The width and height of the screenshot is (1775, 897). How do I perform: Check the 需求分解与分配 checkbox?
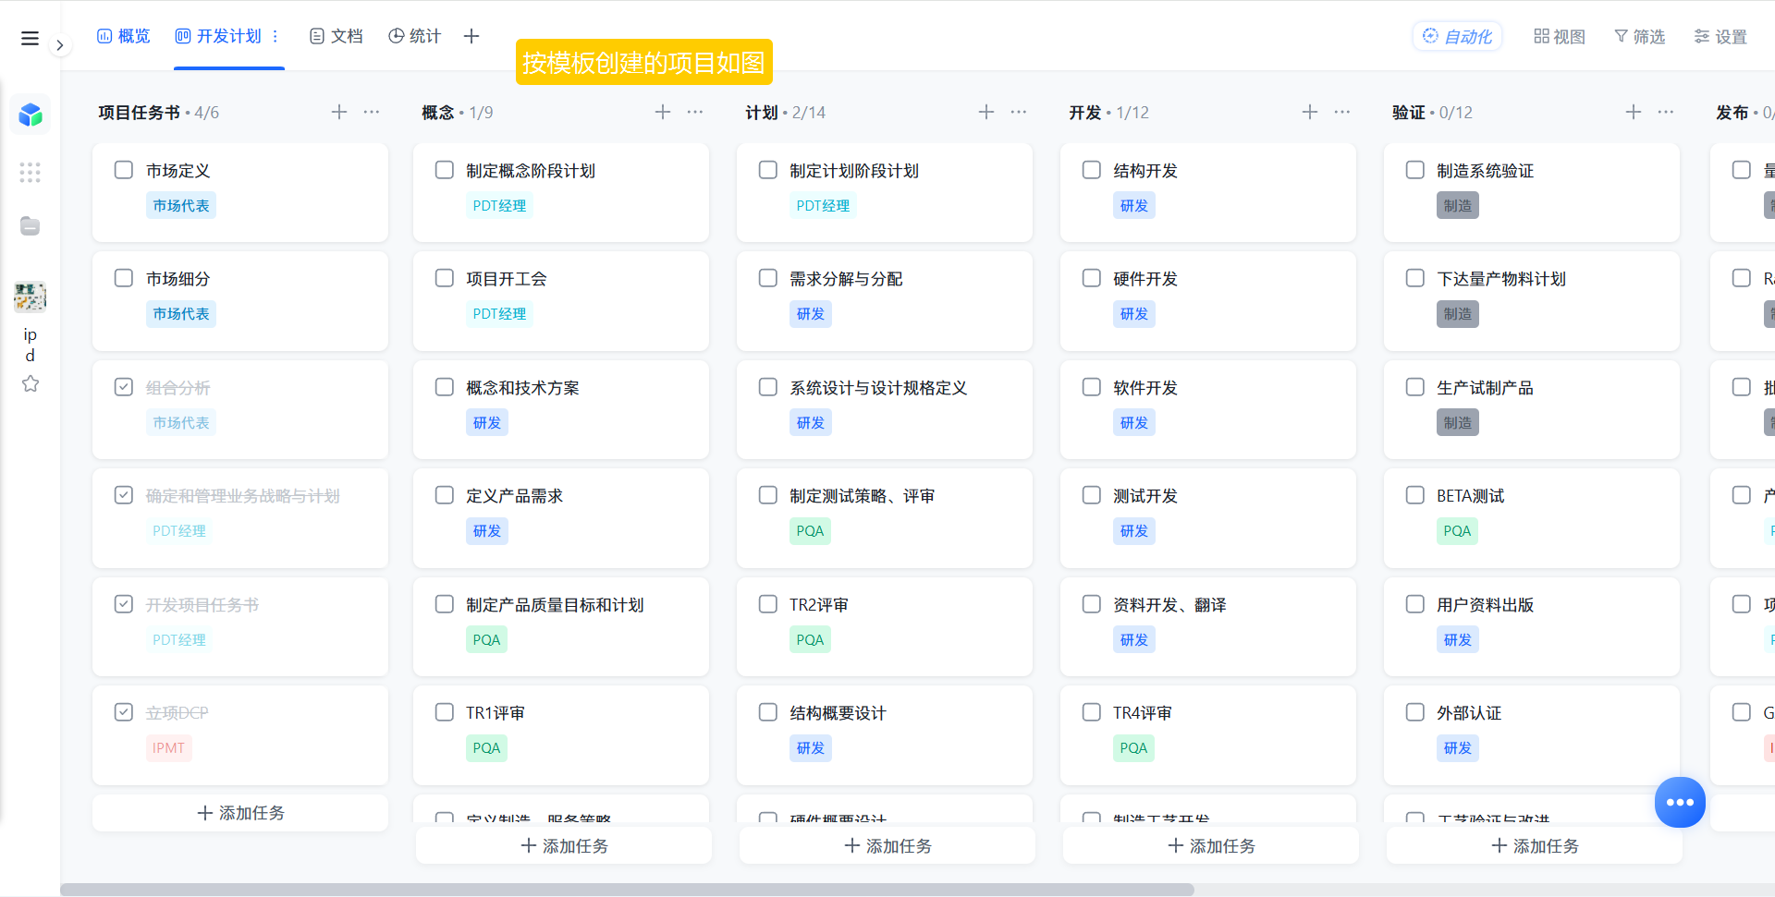click(768, 278)
